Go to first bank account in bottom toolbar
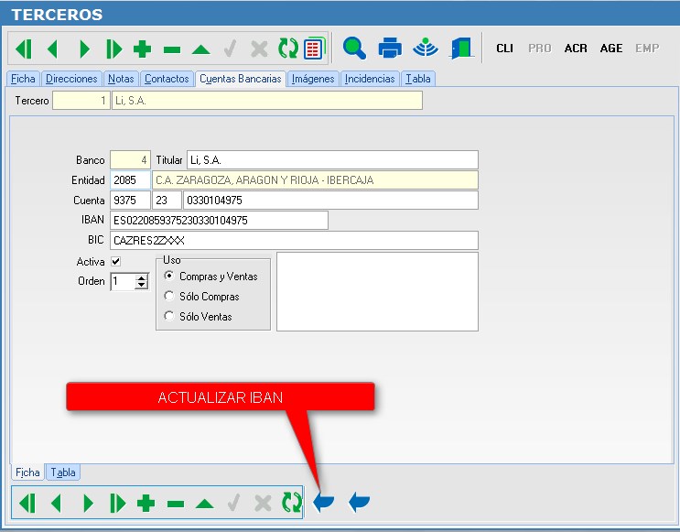680x532 pixels. tap(27, 504)
